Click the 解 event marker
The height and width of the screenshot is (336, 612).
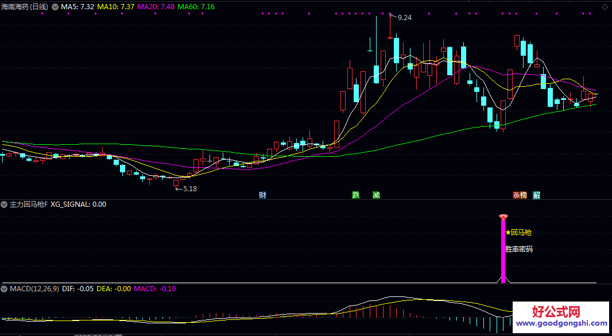pos(537,195)
